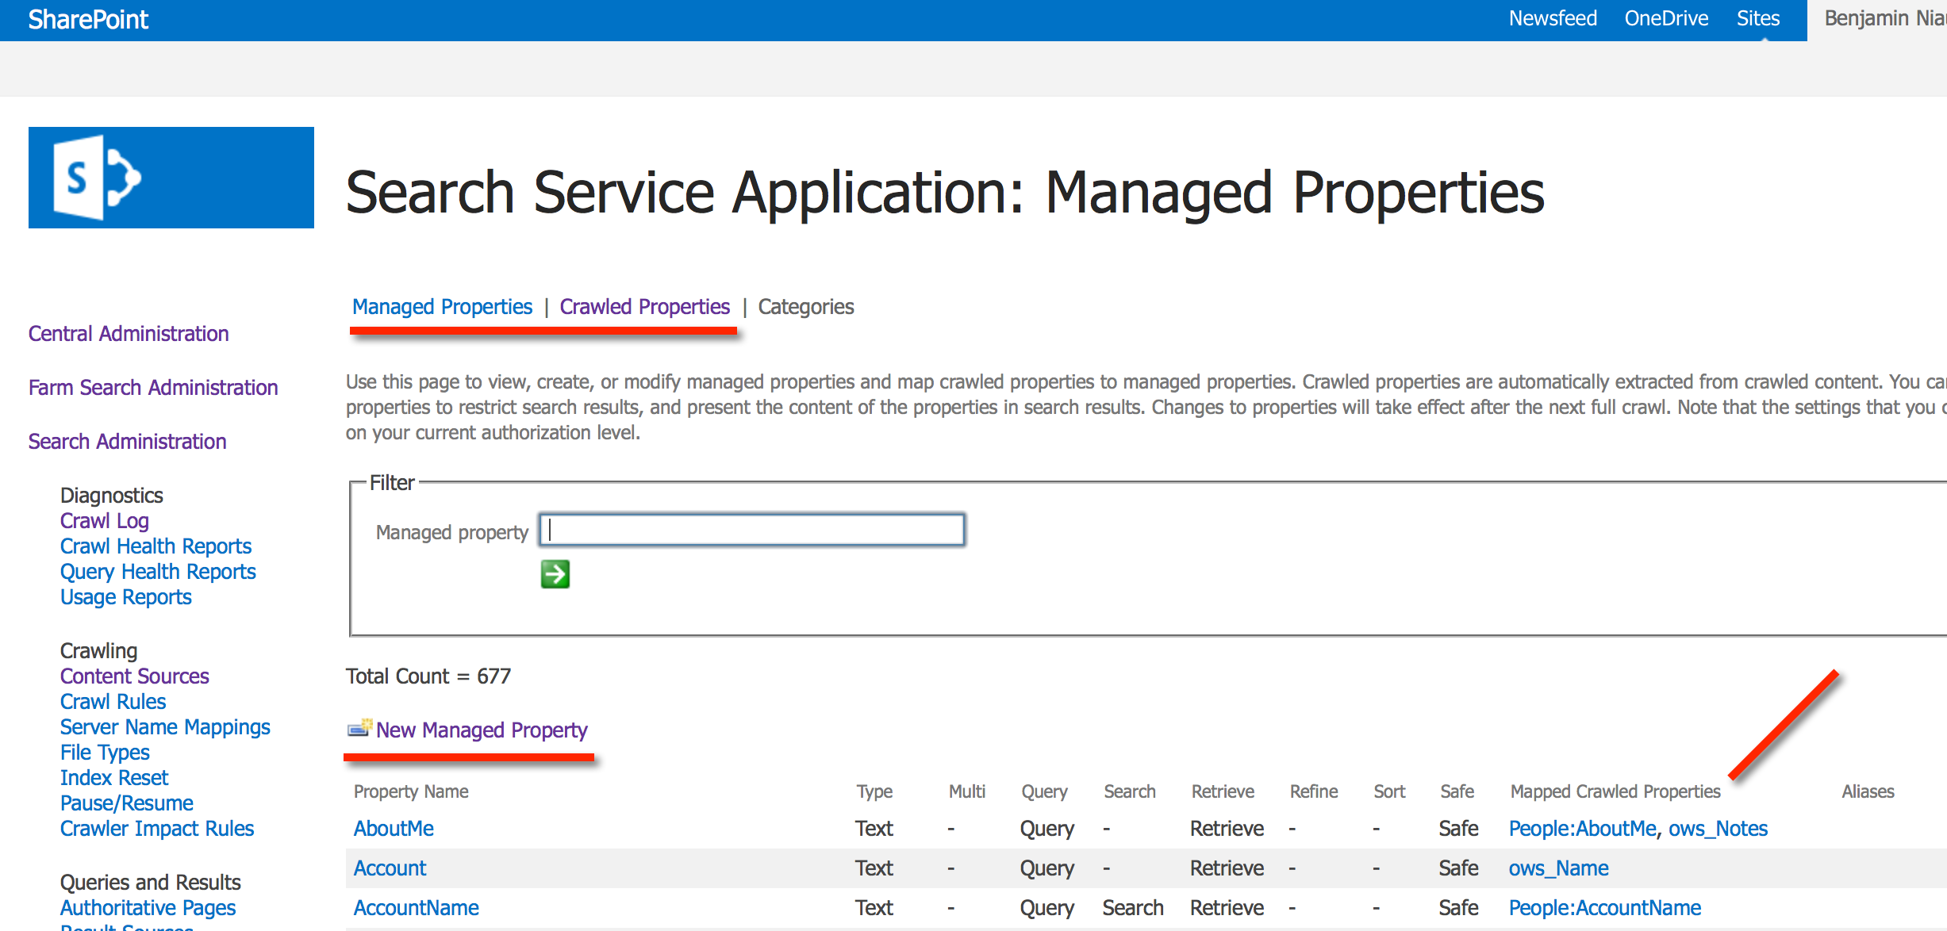This screenshot has height=931, width=1947.
Task: Open the Benjamin user account menu
Action: pos(1885,18)
